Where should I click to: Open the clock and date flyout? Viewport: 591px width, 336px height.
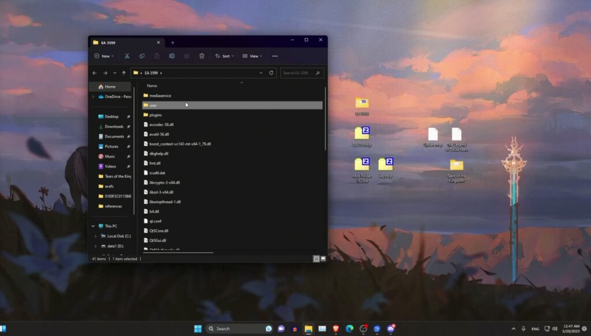point(571,328)
